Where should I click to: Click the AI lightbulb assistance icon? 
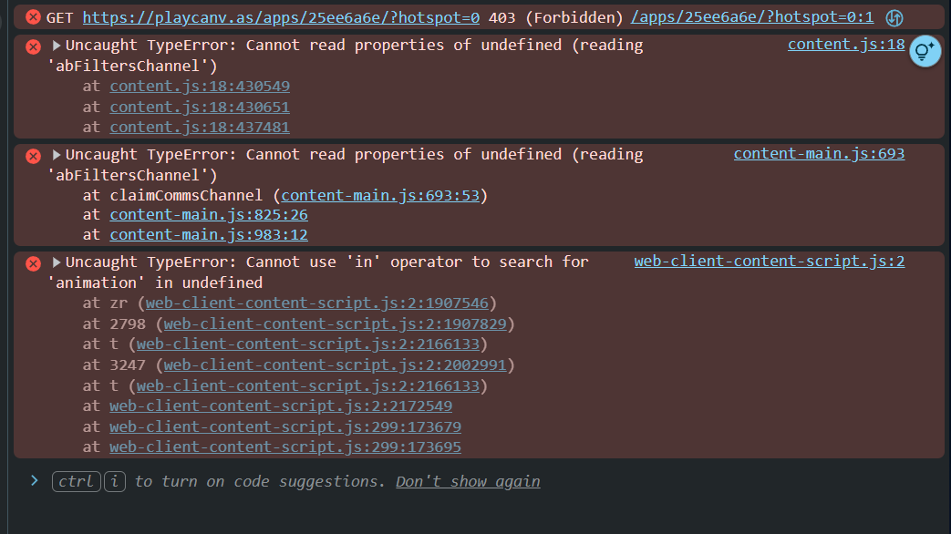925,51
